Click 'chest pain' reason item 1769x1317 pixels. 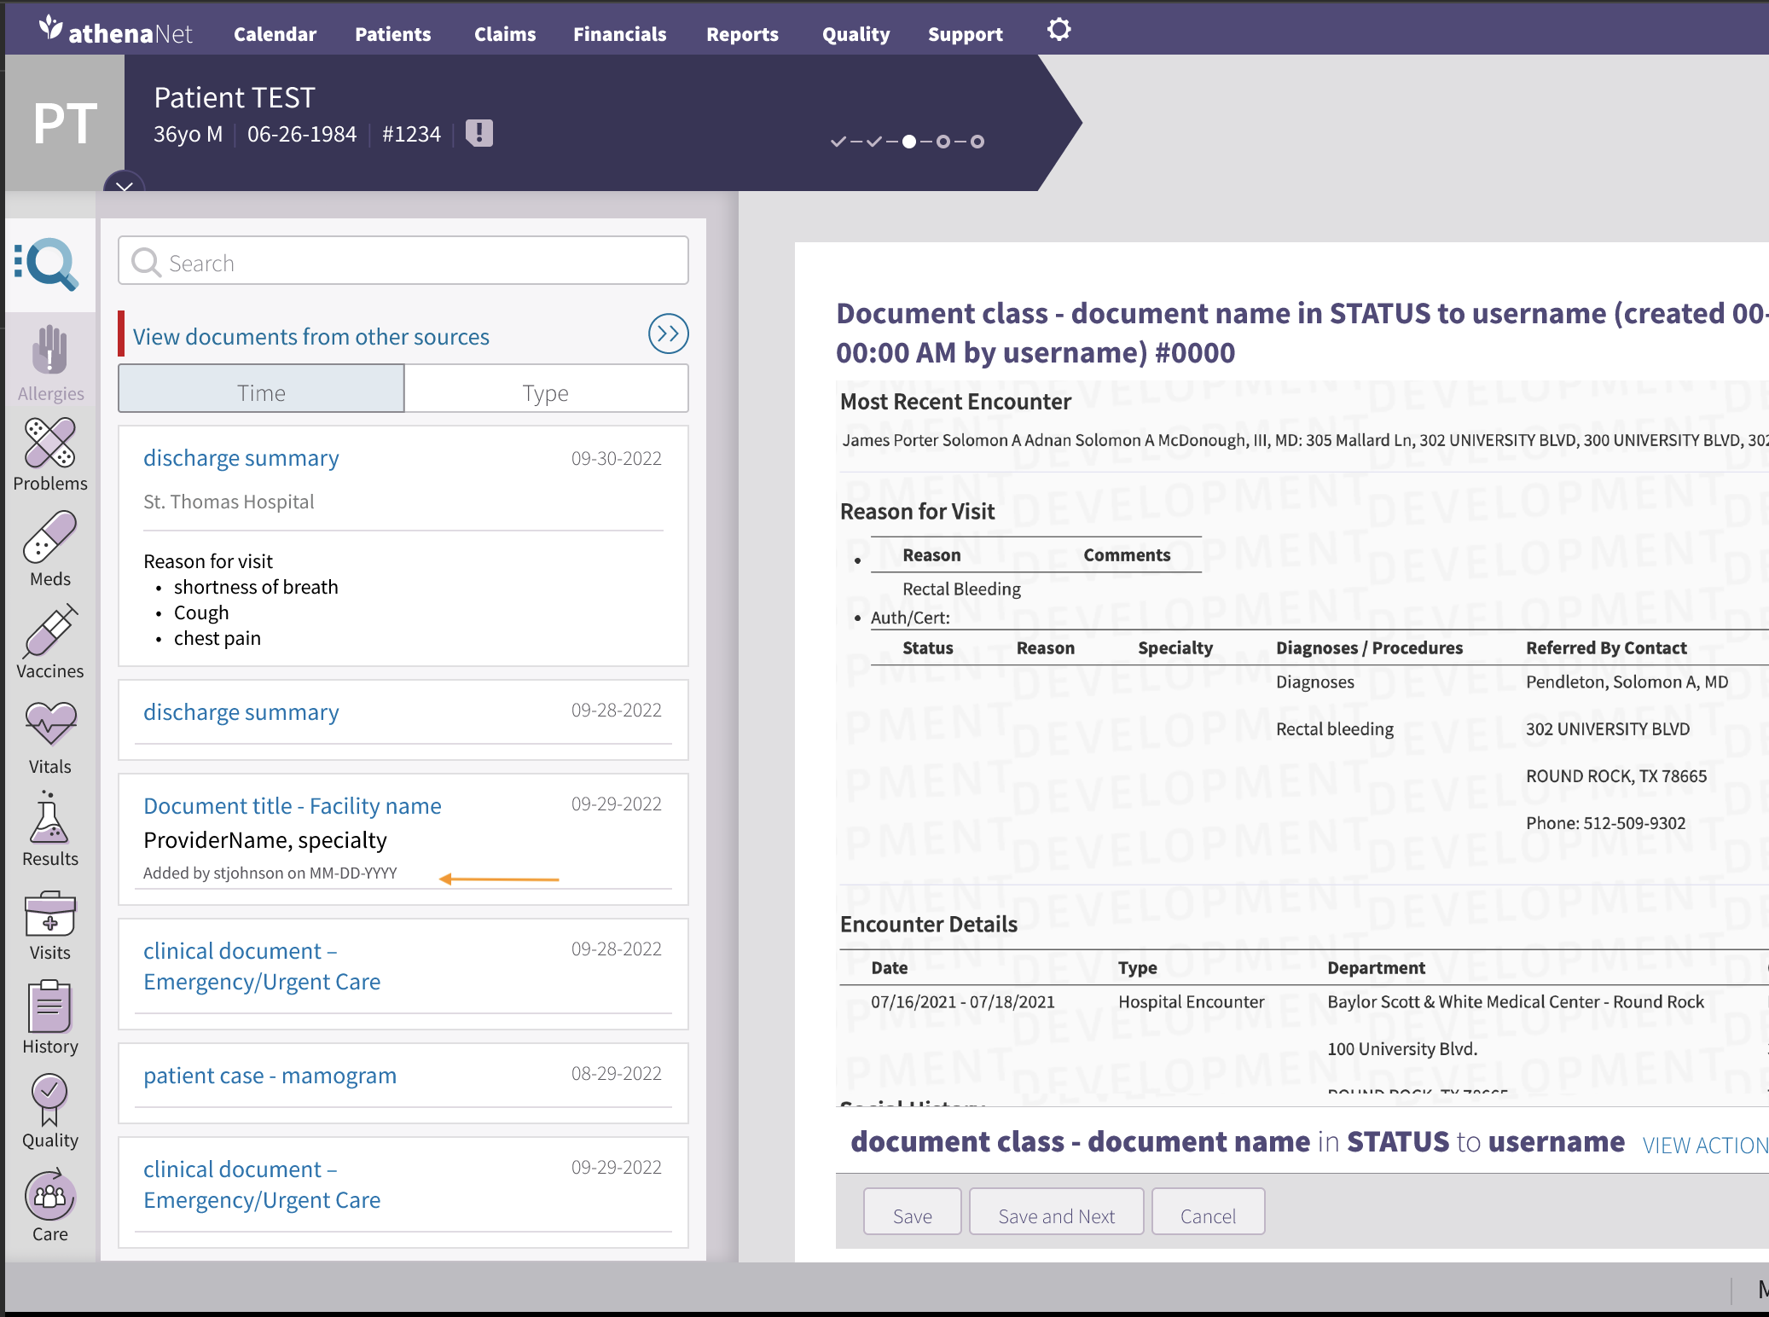217,638
